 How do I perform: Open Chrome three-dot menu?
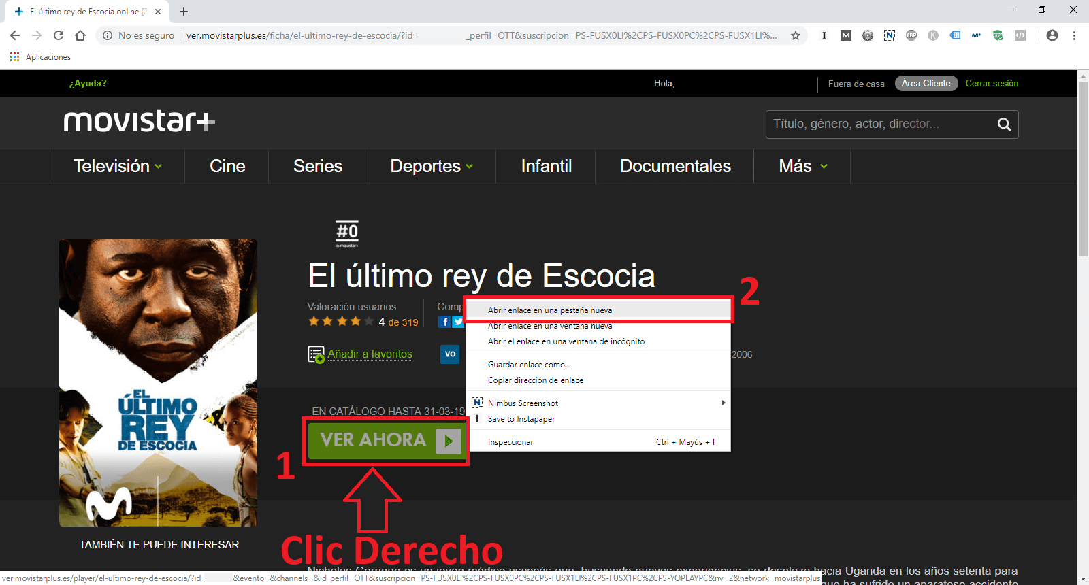pos(1074,35)
